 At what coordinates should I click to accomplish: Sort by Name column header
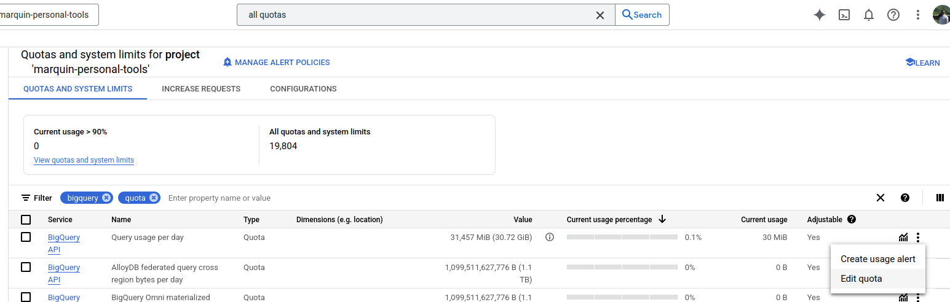click(x=121, y=219)
